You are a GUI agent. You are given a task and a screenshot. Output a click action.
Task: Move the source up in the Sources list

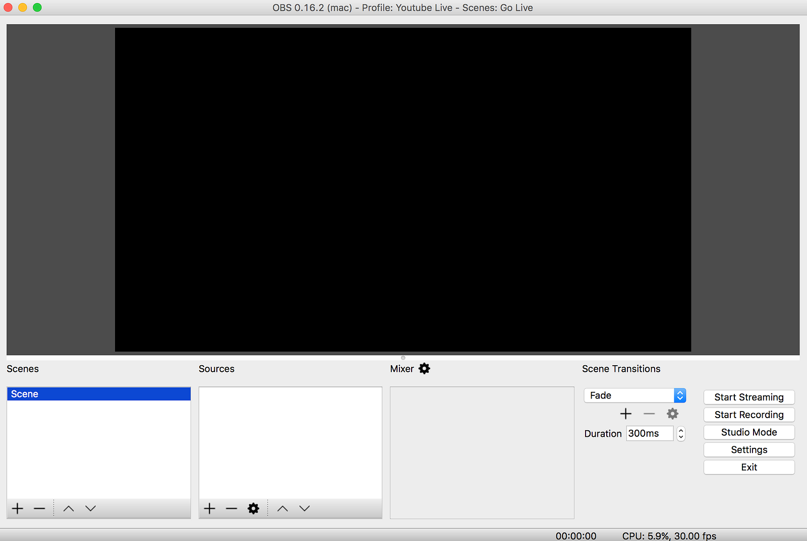click(282, 508)
